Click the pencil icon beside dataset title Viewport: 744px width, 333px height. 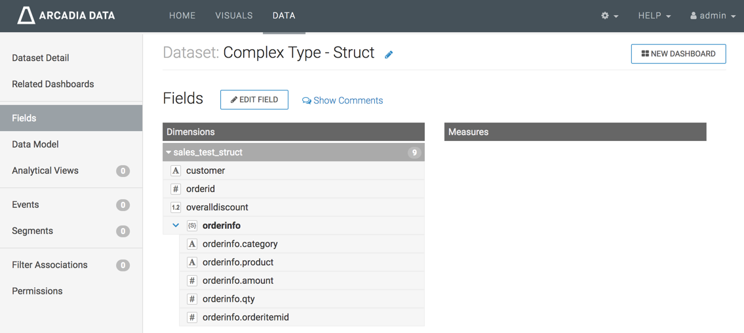pos(389,54)
